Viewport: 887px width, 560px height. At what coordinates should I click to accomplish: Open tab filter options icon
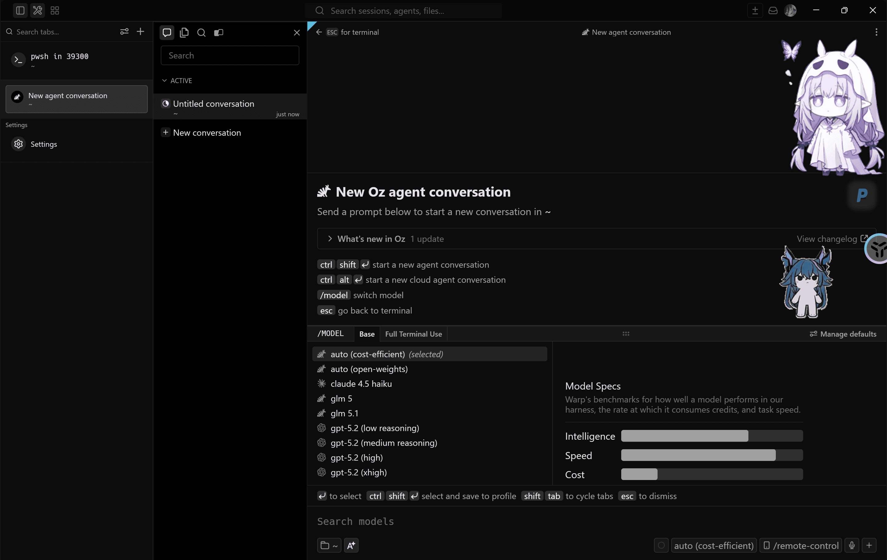click(124, 32)
